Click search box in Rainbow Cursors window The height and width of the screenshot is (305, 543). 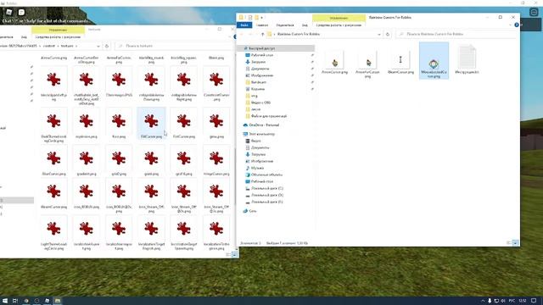point(456,34)
